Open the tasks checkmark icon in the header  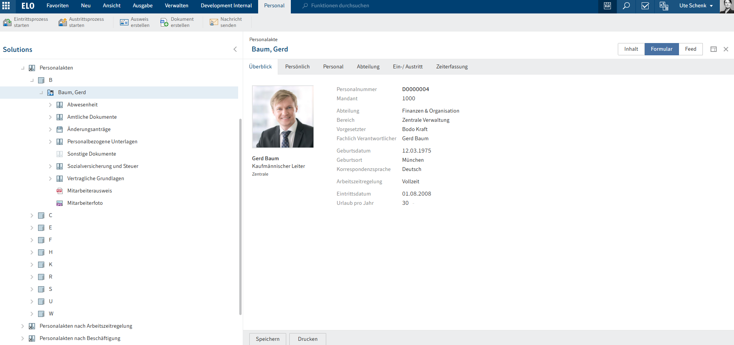coord(645,6)
